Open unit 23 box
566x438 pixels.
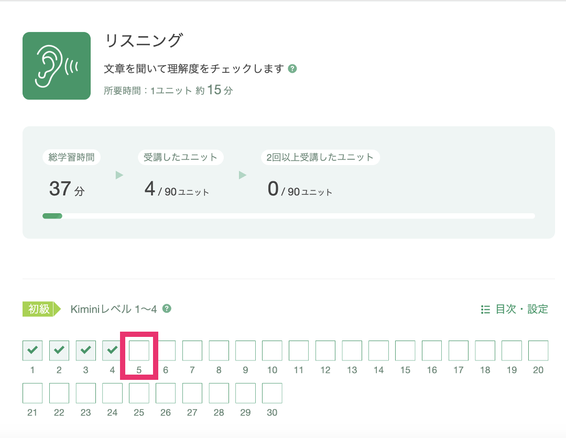click(x=86, y=393)
